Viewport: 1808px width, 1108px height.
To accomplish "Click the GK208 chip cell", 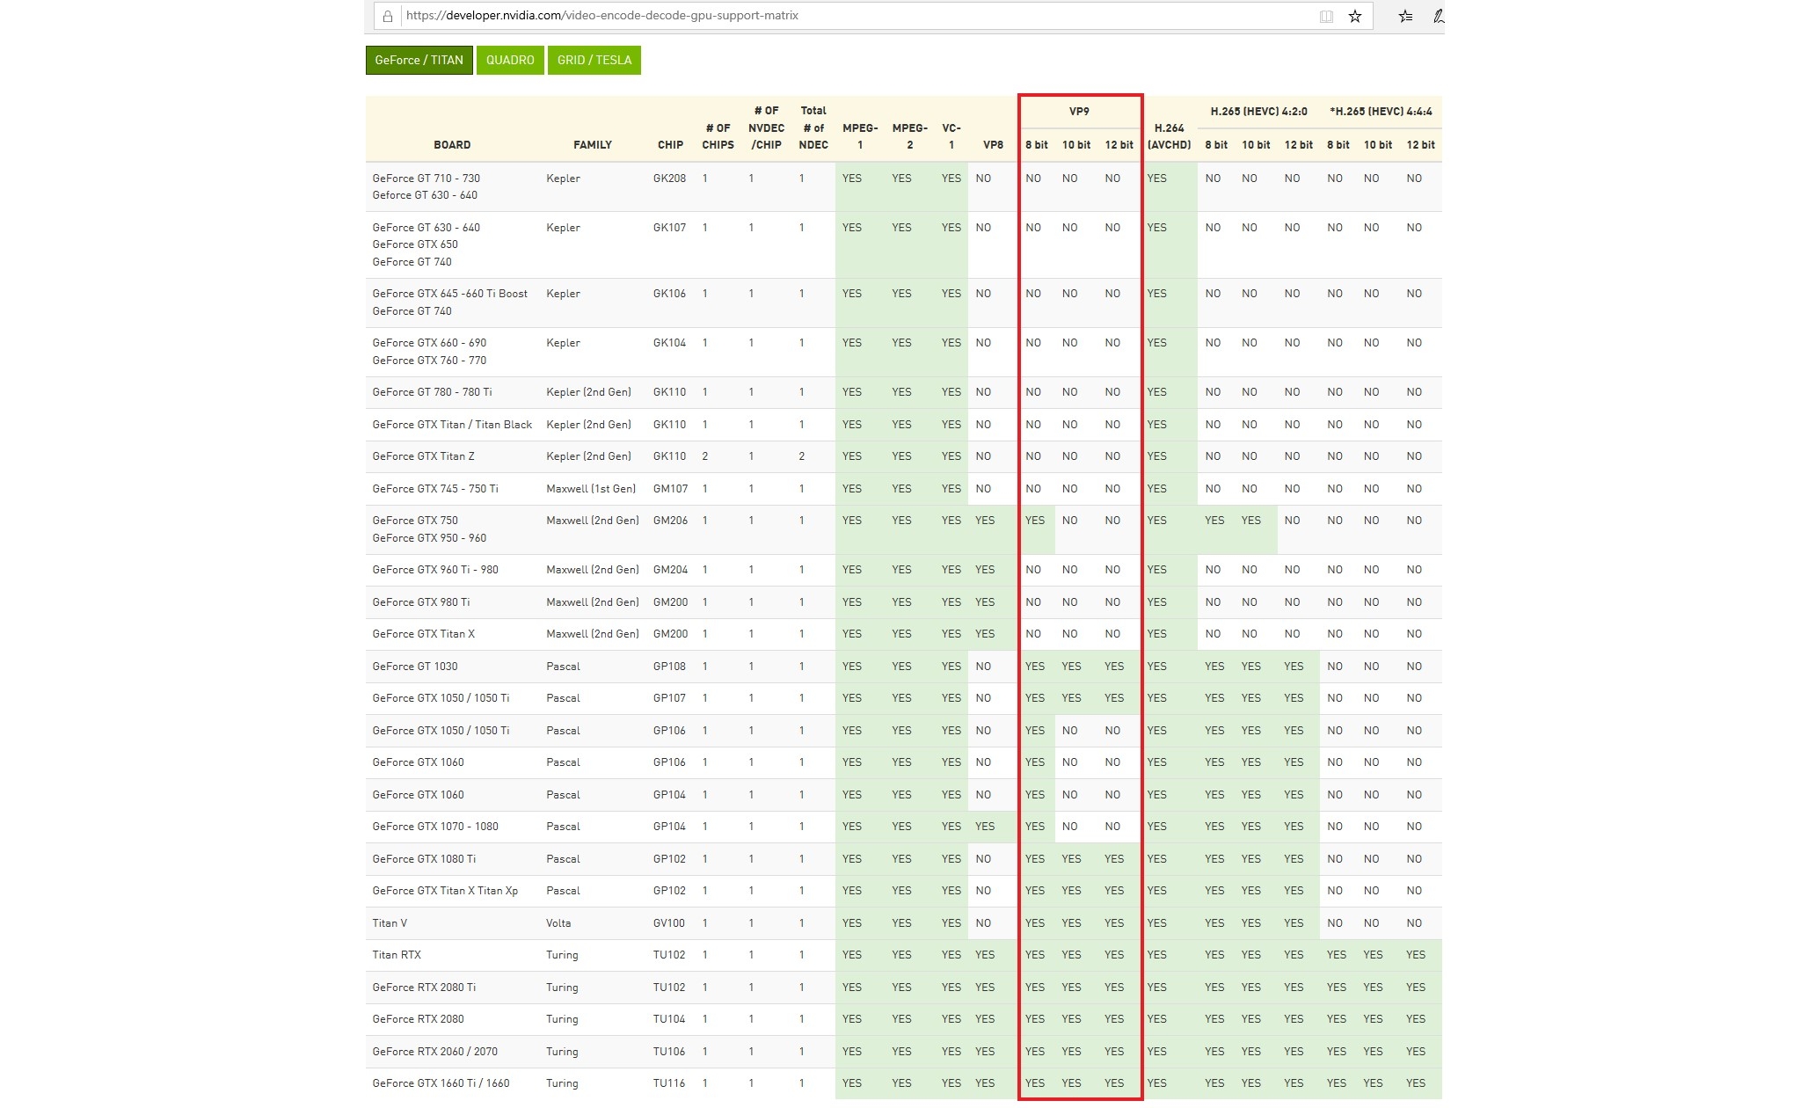I will click(x=669, y=179).
